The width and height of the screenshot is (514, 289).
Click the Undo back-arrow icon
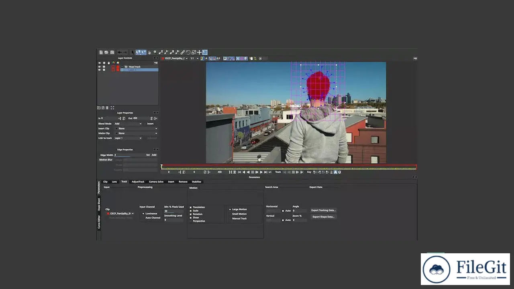coord(120,52)
